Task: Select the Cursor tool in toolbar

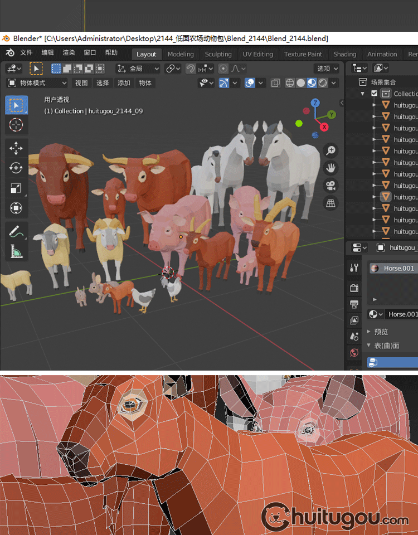Action: click(16, 125)
